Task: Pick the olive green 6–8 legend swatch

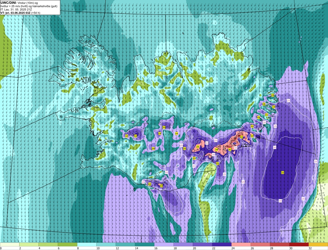Action: click(x=67, y=245)
